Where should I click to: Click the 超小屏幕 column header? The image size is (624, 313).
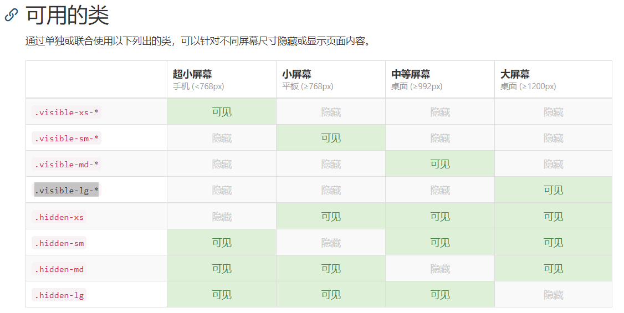click(222, 80)
